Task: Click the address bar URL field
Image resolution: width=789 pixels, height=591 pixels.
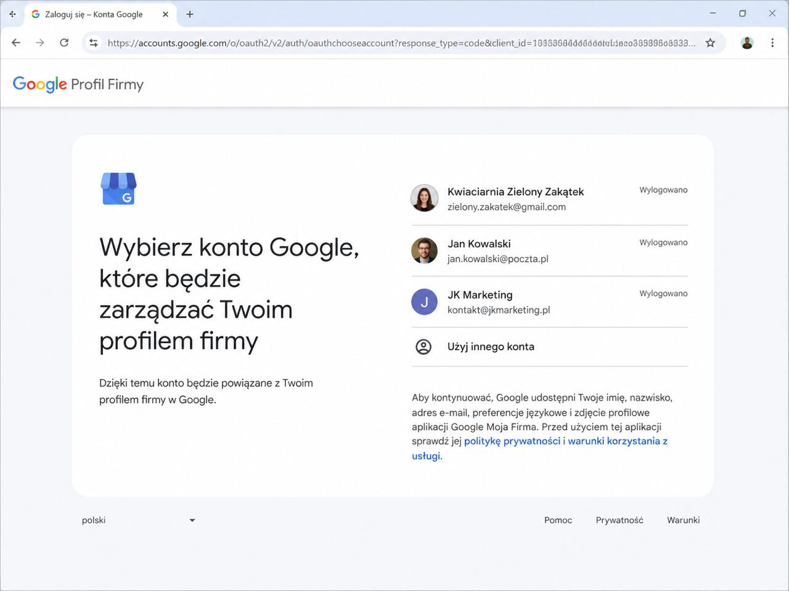Action: (401, 42)
